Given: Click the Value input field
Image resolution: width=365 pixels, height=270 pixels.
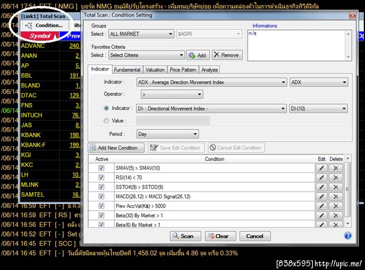Looking at the screenshot, I should tap(173, 121).
